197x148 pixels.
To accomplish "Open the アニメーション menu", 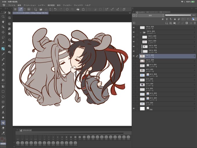I will click(x=30, y=5).
